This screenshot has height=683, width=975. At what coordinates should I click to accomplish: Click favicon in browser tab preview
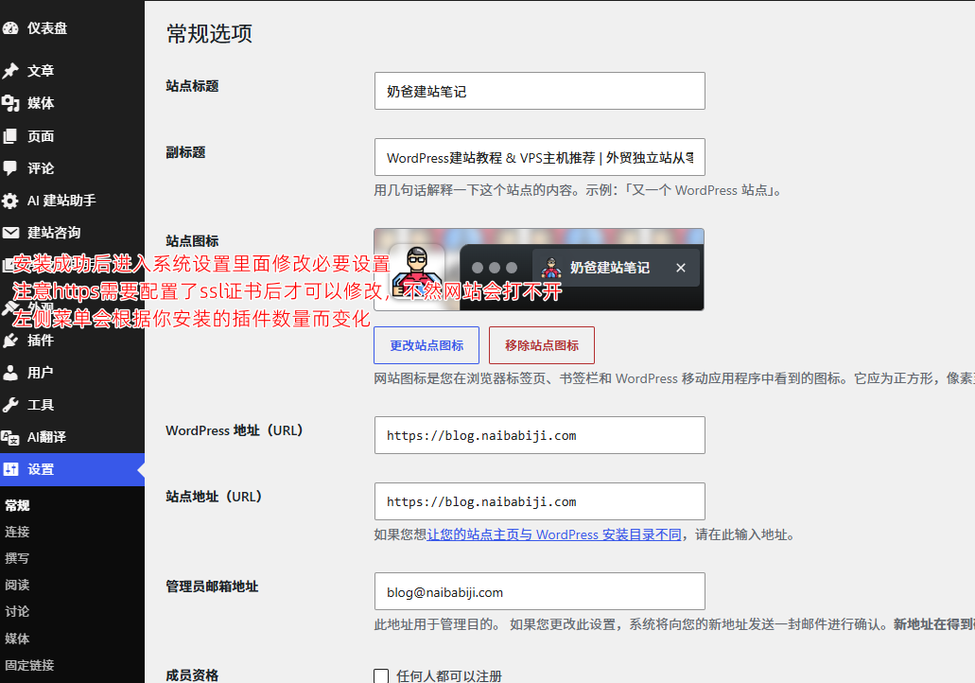[x=551, y=268]
